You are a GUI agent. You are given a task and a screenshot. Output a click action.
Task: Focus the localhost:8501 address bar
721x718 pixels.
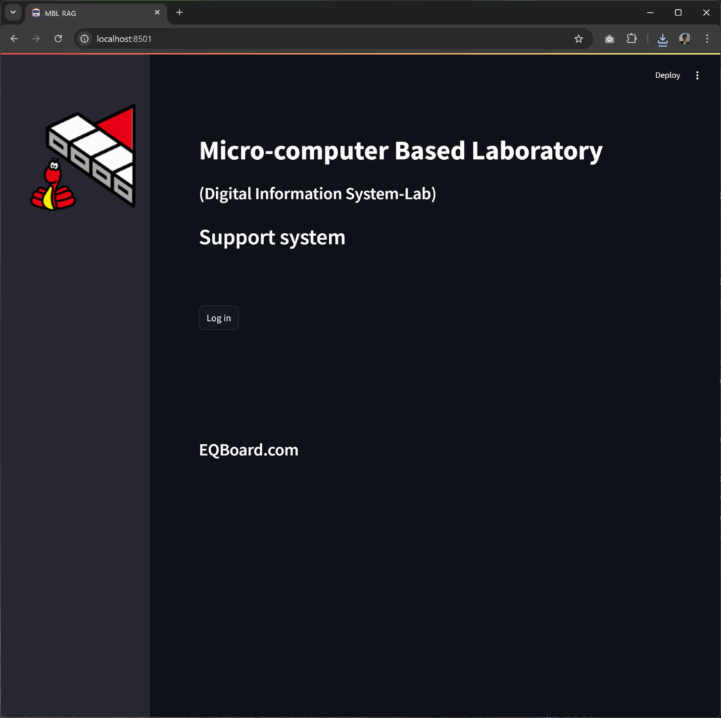(317, 39)
